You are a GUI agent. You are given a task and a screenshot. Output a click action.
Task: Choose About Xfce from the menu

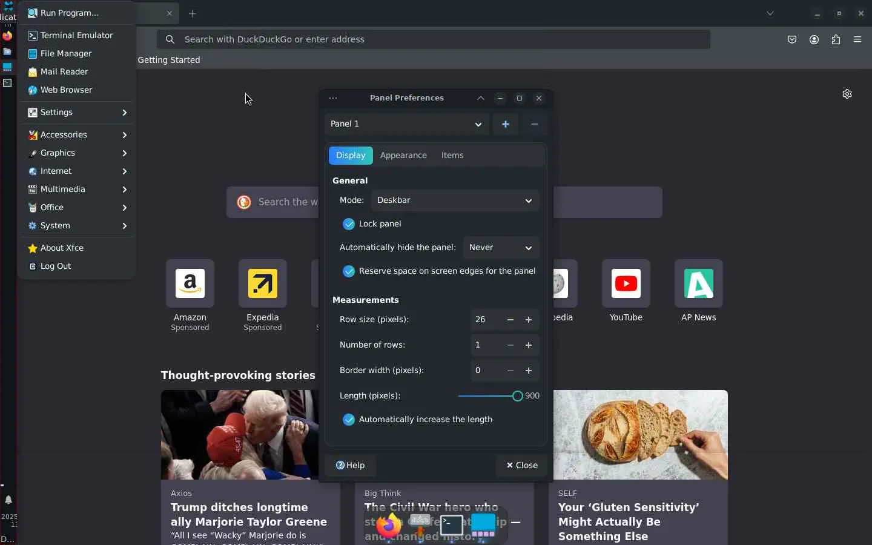pyautogui.click(x=77, y=248)
